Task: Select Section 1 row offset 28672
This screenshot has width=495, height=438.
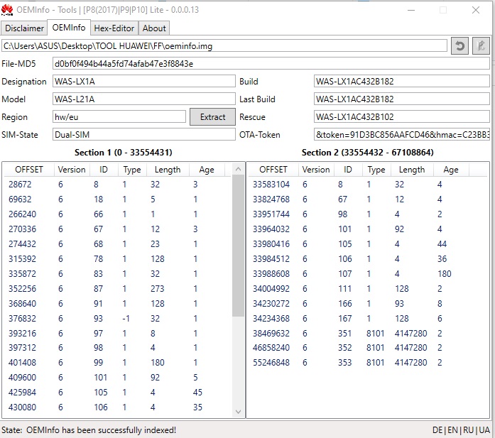Action: (x=117, y=185)
